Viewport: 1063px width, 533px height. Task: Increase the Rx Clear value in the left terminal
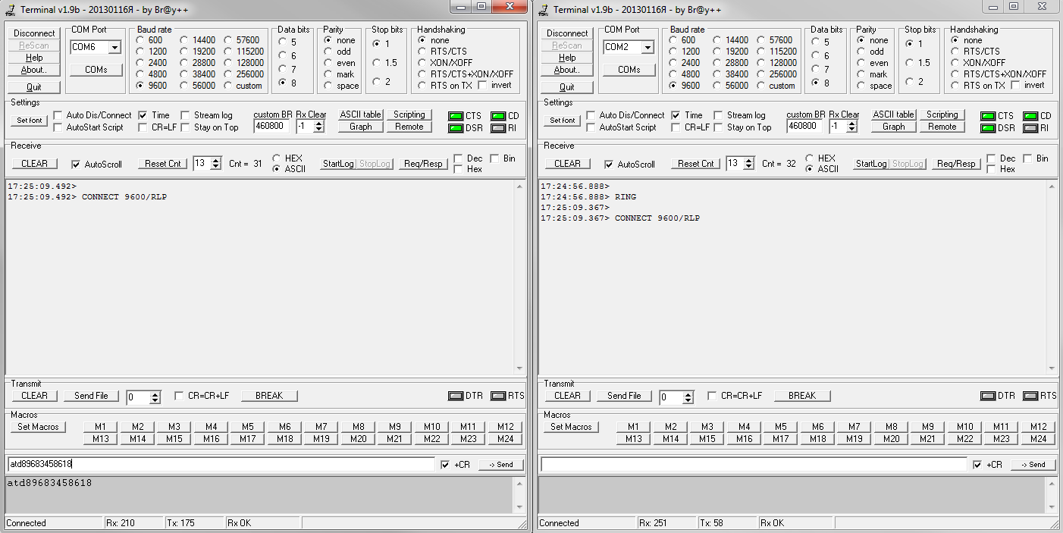[x=319, y=123]
